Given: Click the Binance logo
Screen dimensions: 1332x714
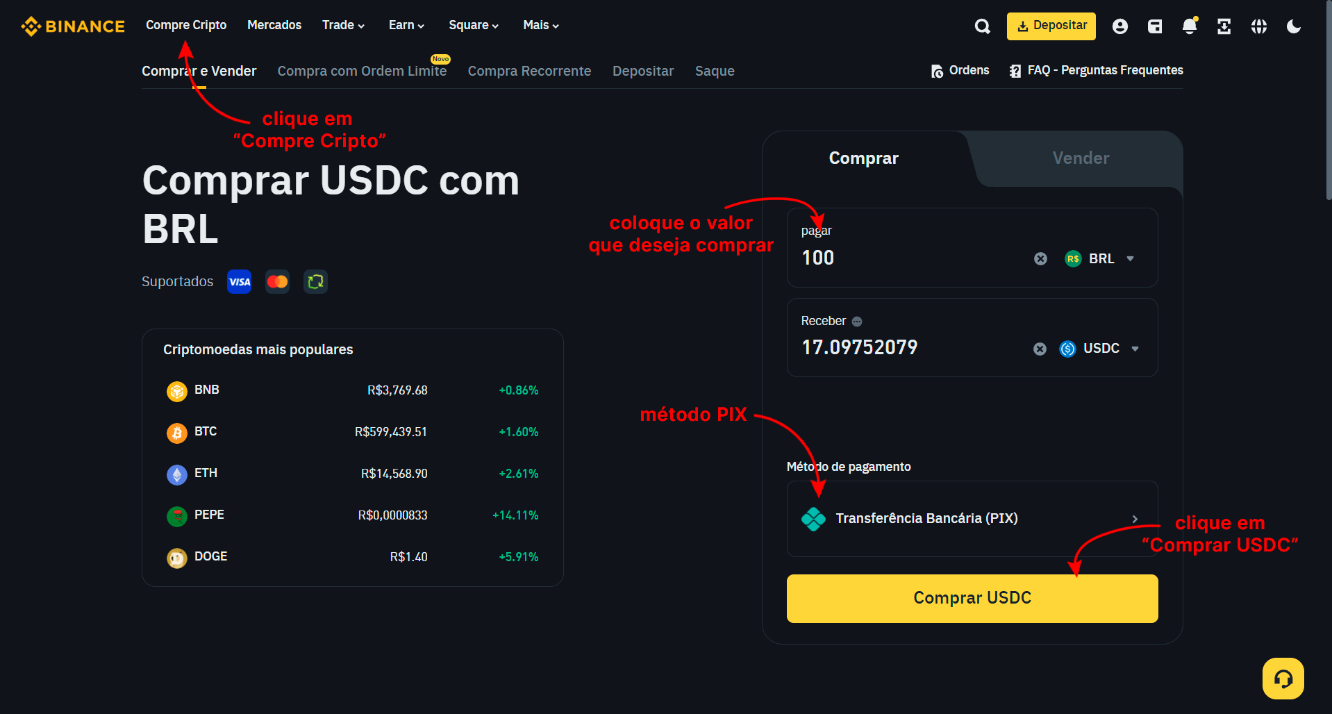Looking at the screenshot, I should 73,26.
